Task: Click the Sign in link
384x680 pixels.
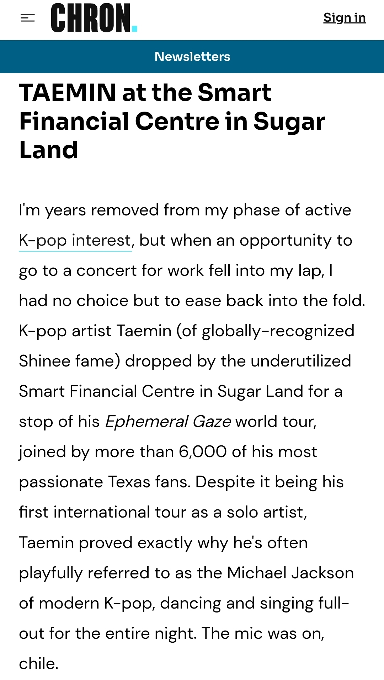Action: (x=344, y=17)
